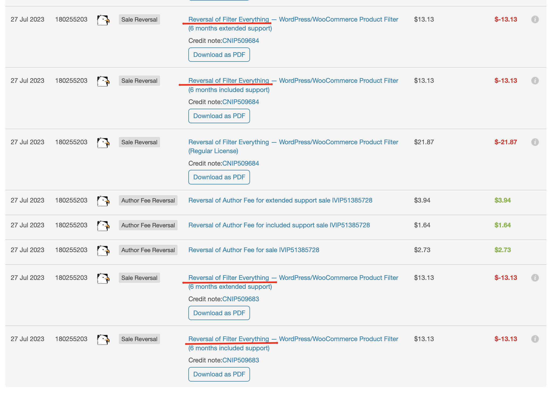Download PDF for extended support credit note CNIP509684
The image size is (555, 398).
tap(219, 55)
